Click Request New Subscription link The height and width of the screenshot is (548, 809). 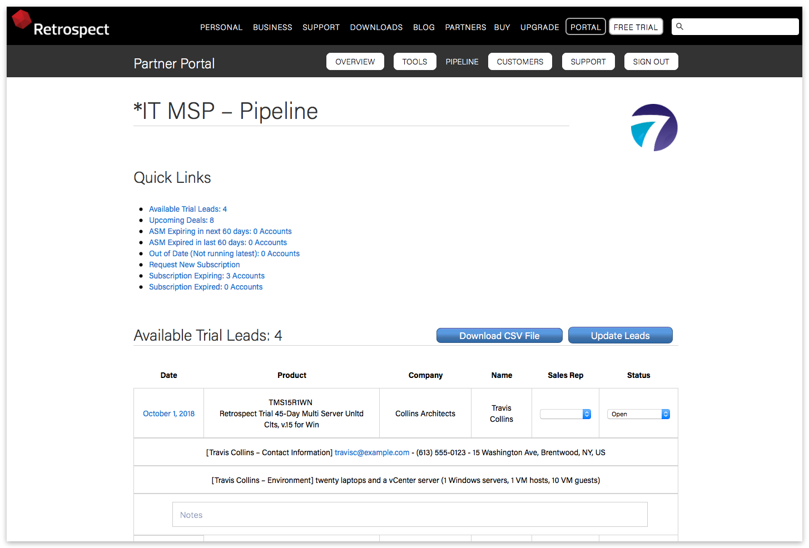pyautogui.click(x=195, y=265)
